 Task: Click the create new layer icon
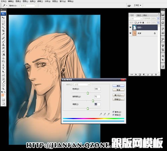pos(152,74)
